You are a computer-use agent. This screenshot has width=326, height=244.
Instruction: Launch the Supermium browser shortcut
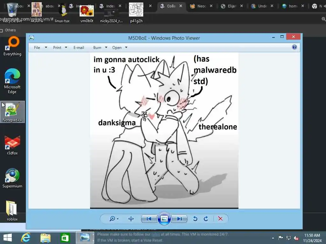tap(12, 178)
